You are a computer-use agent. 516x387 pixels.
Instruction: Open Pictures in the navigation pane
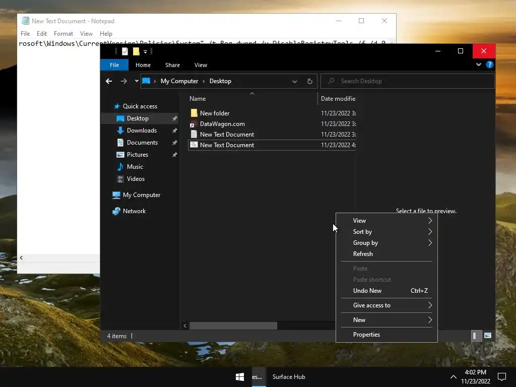point(137,155)
